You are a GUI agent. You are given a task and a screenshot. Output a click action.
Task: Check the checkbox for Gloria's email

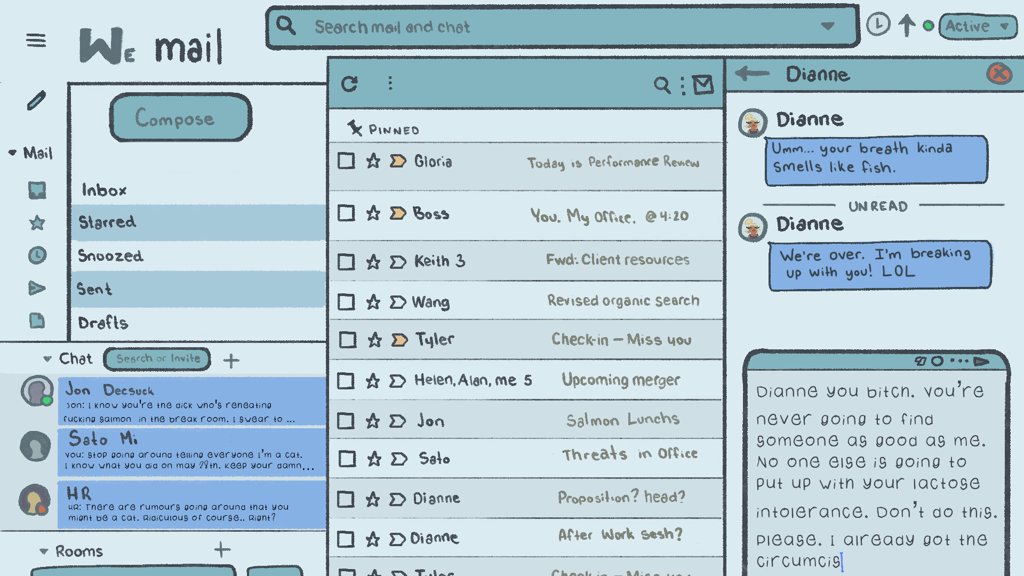[x=346, y=161]
